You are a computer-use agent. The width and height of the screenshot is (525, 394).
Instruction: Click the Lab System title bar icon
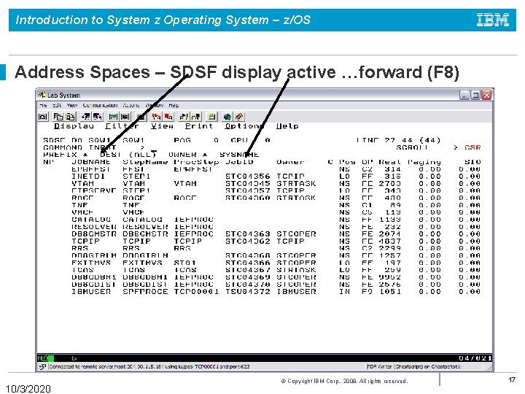point(42,95)
